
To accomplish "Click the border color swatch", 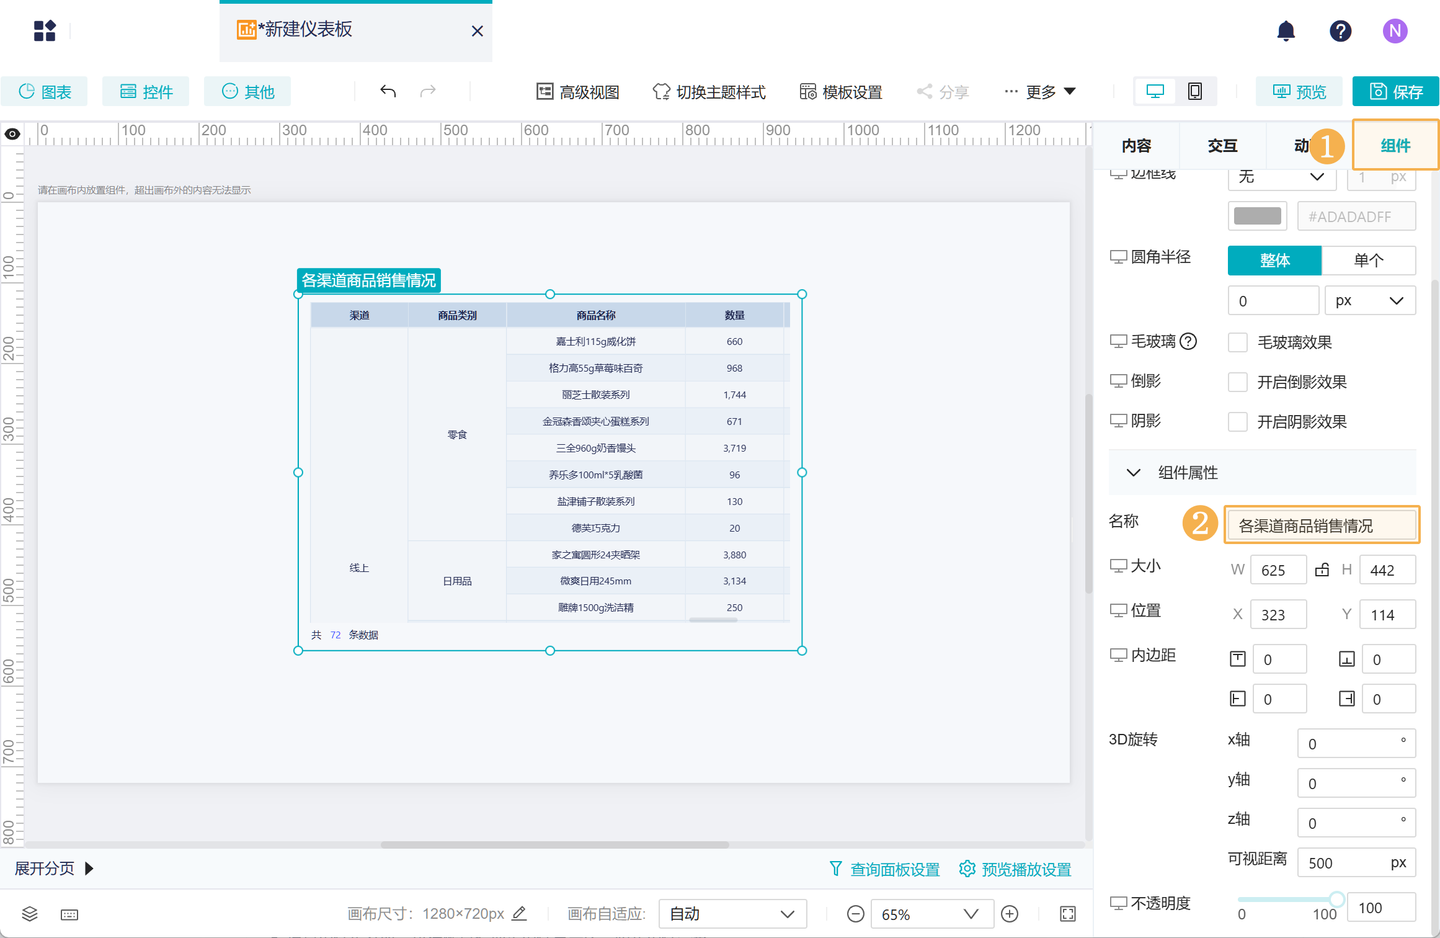I will [x=1257, y=216].
